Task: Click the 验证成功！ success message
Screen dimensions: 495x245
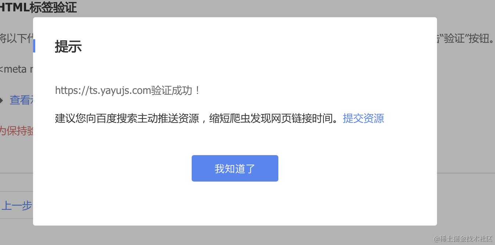Action: (x=176, y=91)
